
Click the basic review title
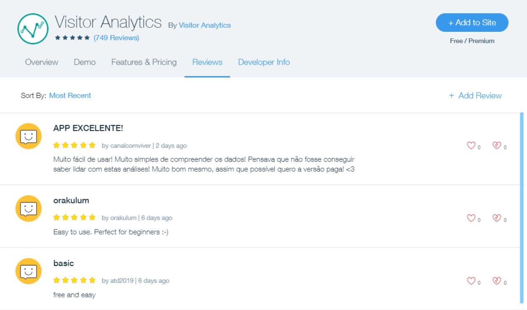[63, 263]
